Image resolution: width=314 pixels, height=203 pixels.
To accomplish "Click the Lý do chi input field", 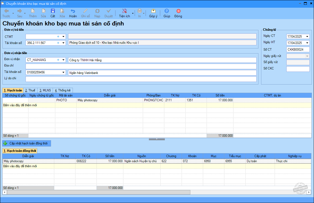I will tap(141, 79).
